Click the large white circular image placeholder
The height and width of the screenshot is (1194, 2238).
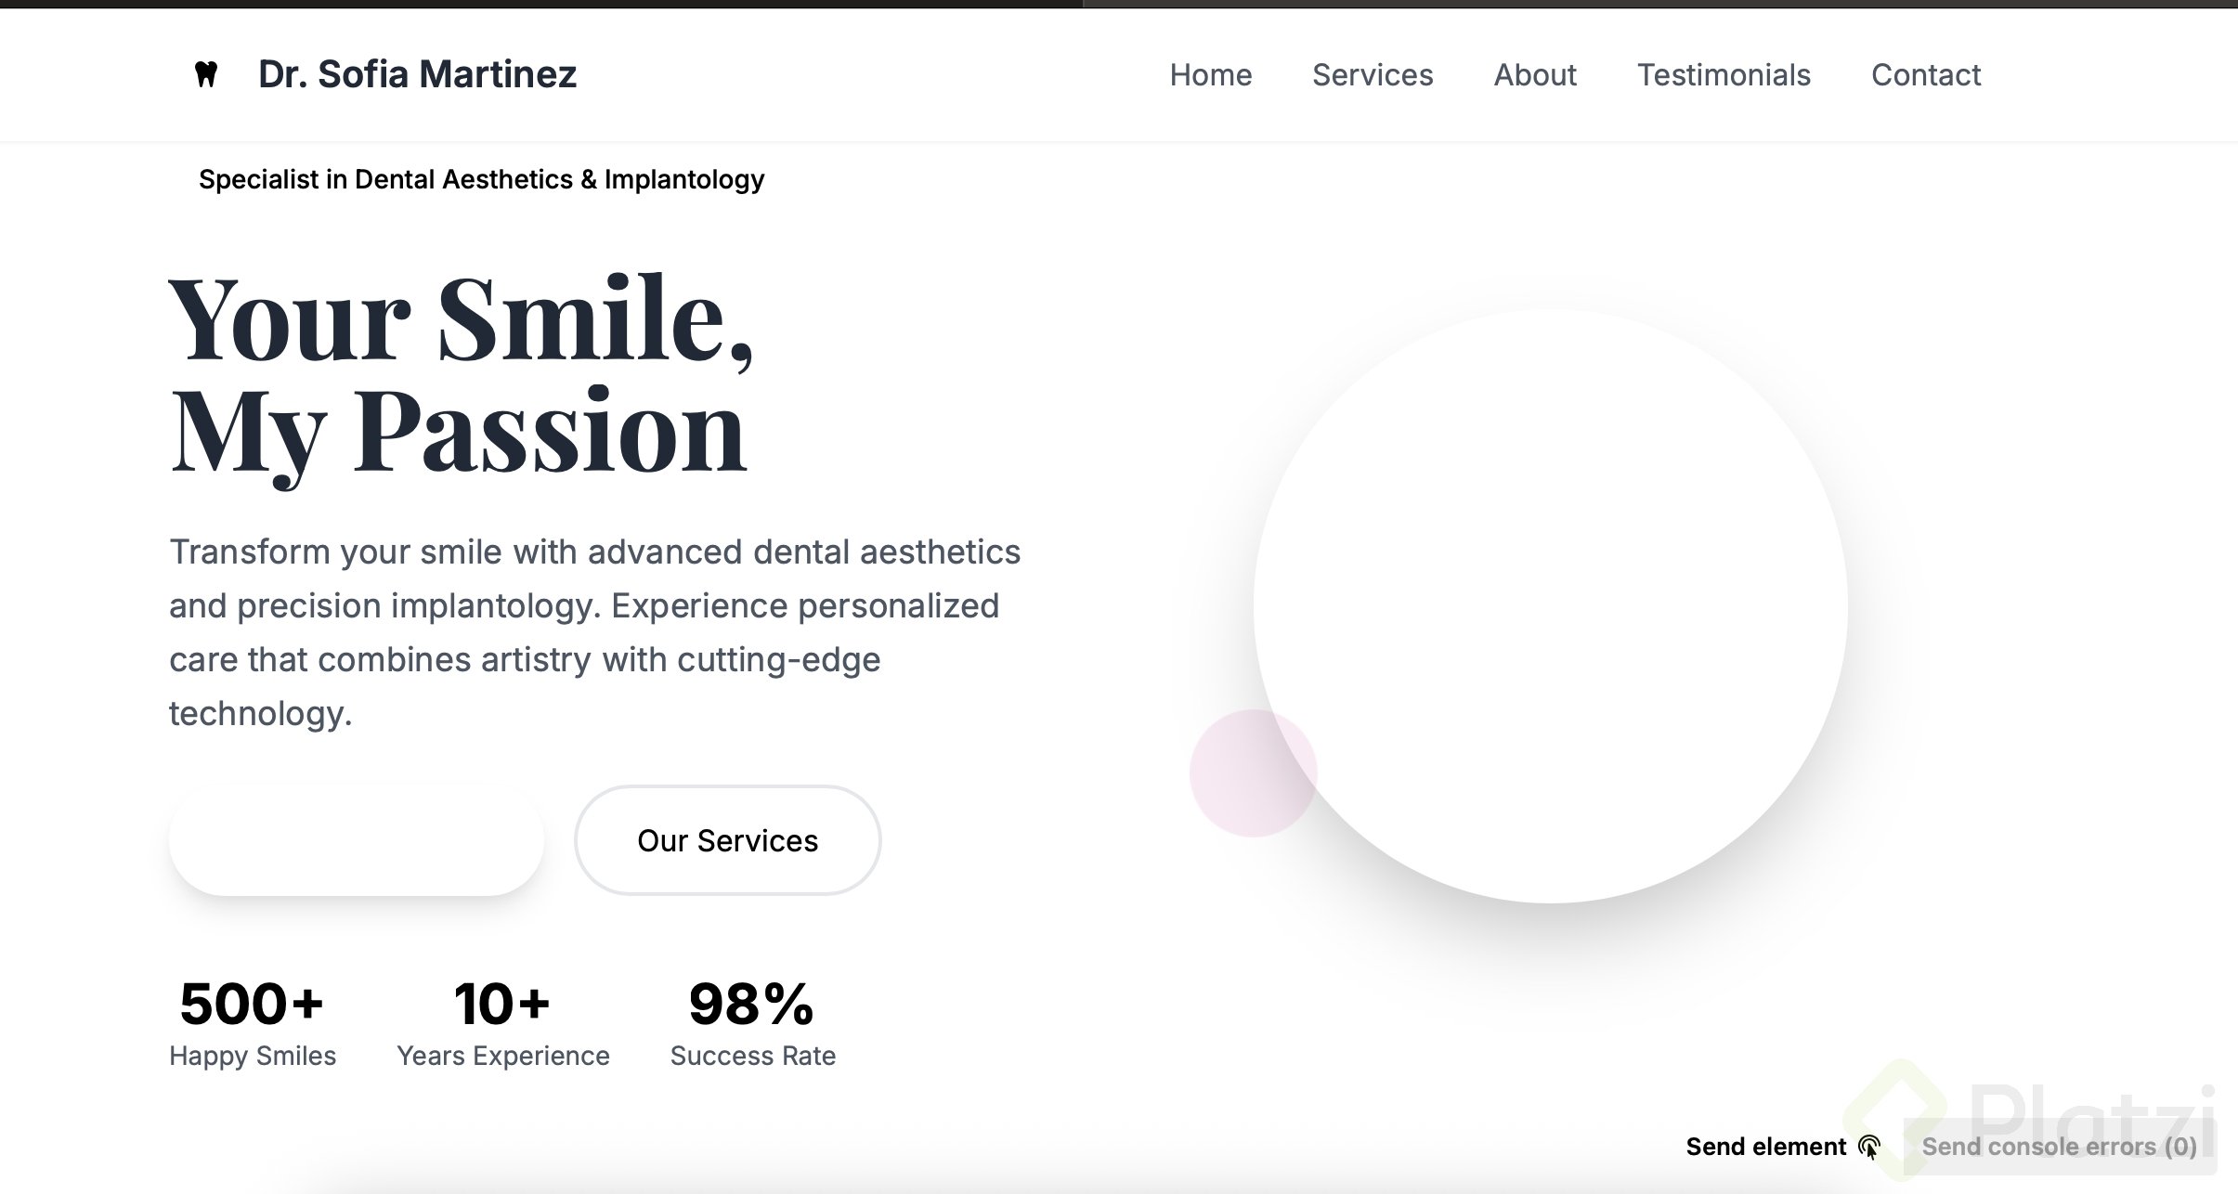[x=1550, y=605]
